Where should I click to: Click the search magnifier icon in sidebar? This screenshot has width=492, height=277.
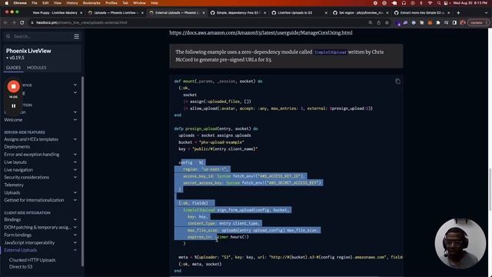pos(8,36)
